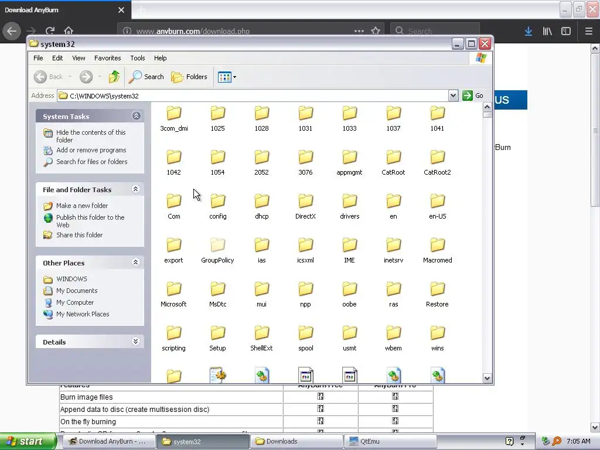Select the Microsoft folder

pyautogui.click(x=173, y=295)
